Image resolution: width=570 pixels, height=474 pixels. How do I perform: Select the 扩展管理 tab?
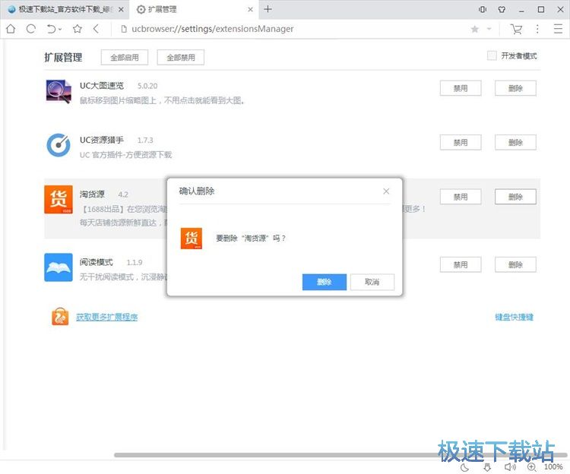click(194, 9)
